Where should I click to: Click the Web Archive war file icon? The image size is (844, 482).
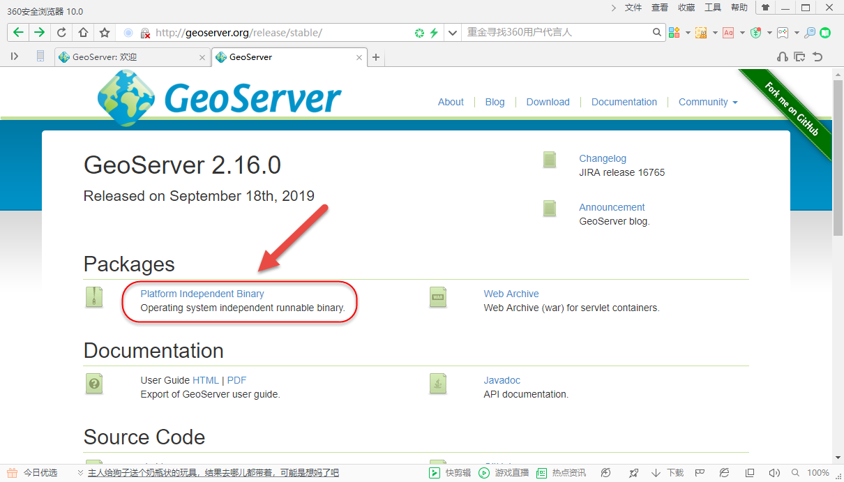click(438, 297)
